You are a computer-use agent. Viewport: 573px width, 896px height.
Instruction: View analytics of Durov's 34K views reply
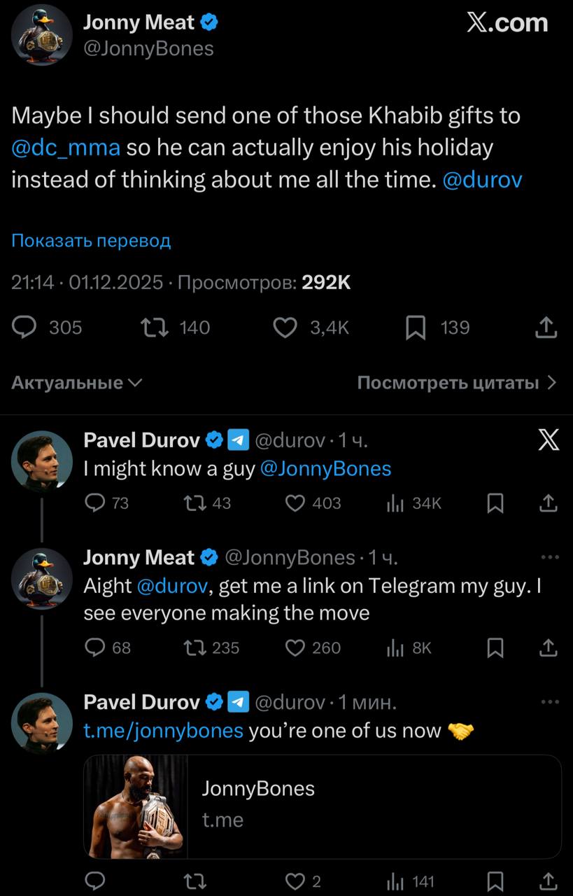point(397,503)
